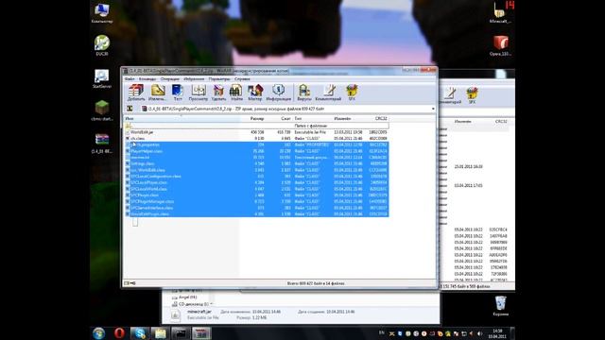Viewport: 605px width, 340px height.
Task: Open the taskbar clock
Action: click(x=497, y=333)
